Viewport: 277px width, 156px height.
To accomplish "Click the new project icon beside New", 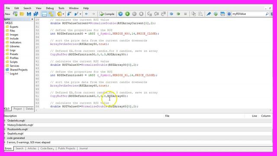I will coord(15,14).
